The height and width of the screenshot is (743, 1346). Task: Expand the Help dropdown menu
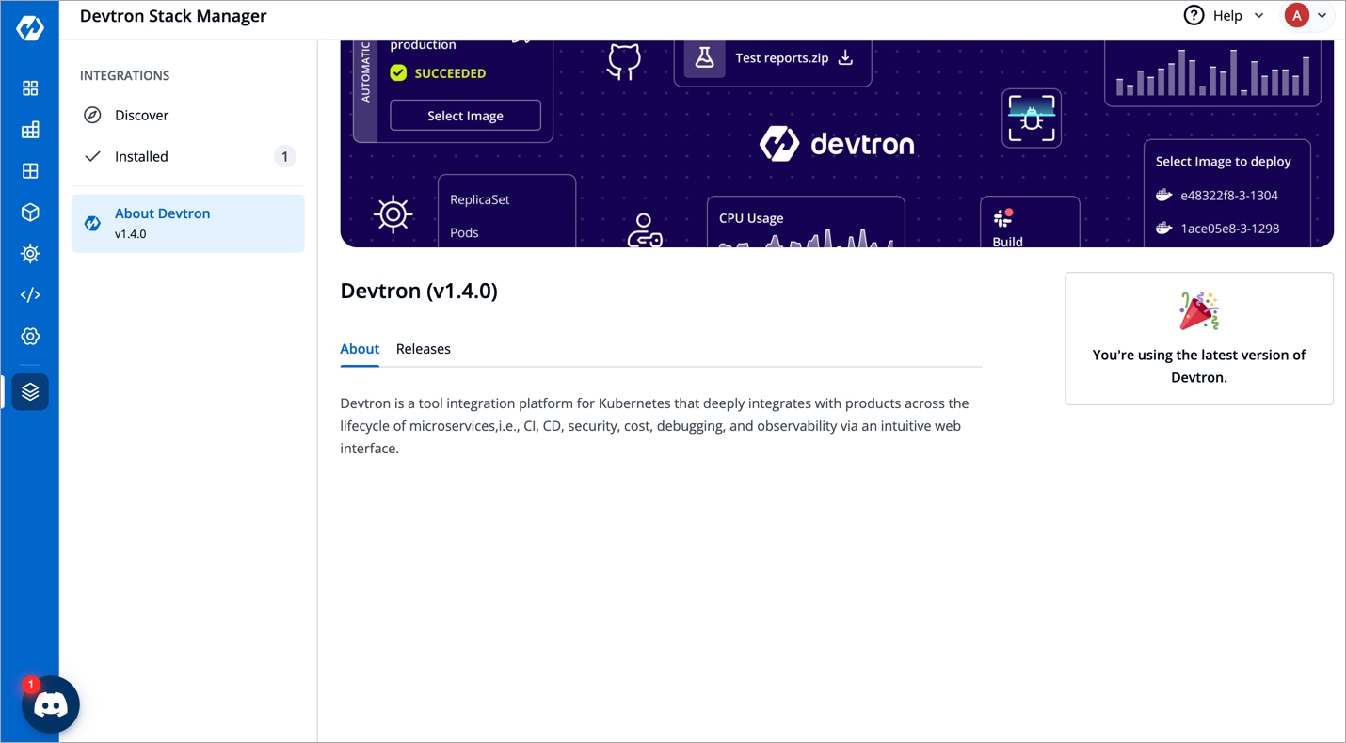(x=1225, y=16)
